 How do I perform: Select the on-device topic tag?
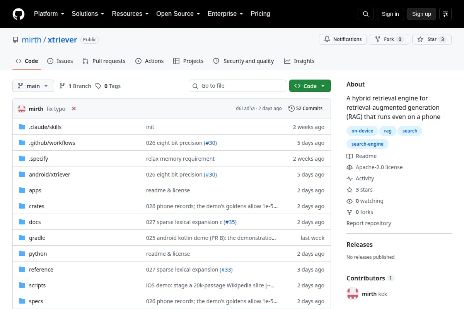tap(362, 131)
